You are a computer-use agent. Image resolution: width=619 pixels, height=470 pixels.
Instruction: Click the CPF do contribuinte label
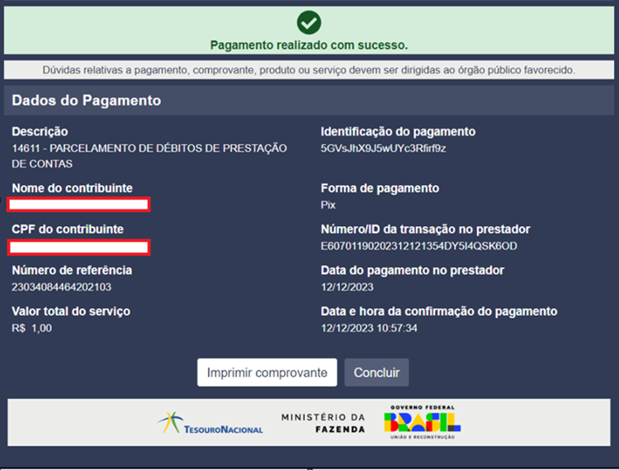click(68, 229)
